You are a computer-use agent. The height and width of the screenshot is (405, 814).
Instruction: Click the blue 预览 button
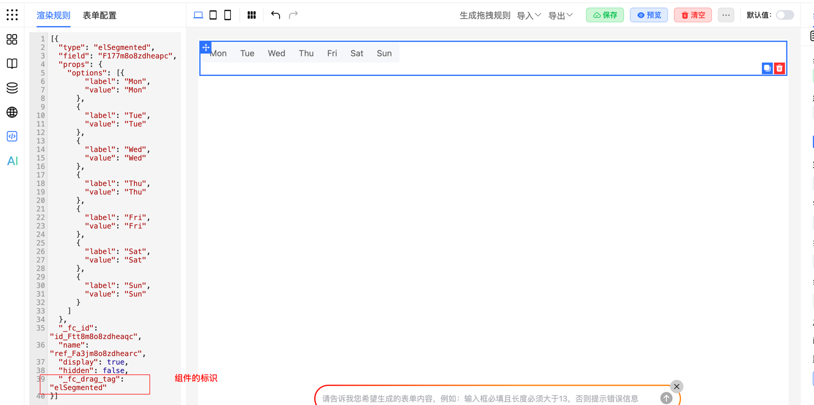[x=649, y=15]
